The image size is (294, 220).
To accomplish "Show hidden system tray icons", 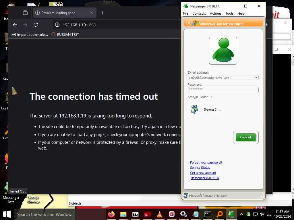I will (x=241, y=214).
